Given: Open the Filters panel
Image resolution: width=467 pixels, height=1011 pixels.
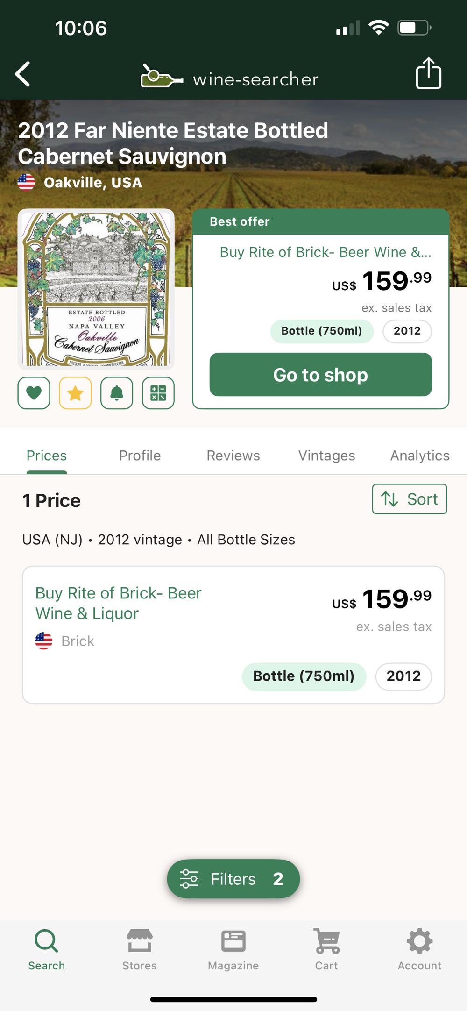Looking at the screenshot, I should tap(233, 879).
